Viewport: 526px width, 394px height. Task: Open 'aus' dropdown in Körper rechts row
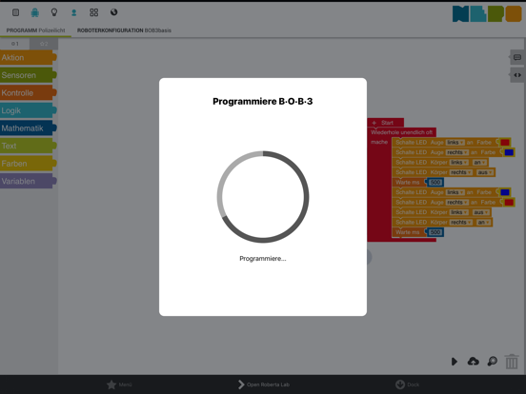pyautogui.click(x=485, y=172)
